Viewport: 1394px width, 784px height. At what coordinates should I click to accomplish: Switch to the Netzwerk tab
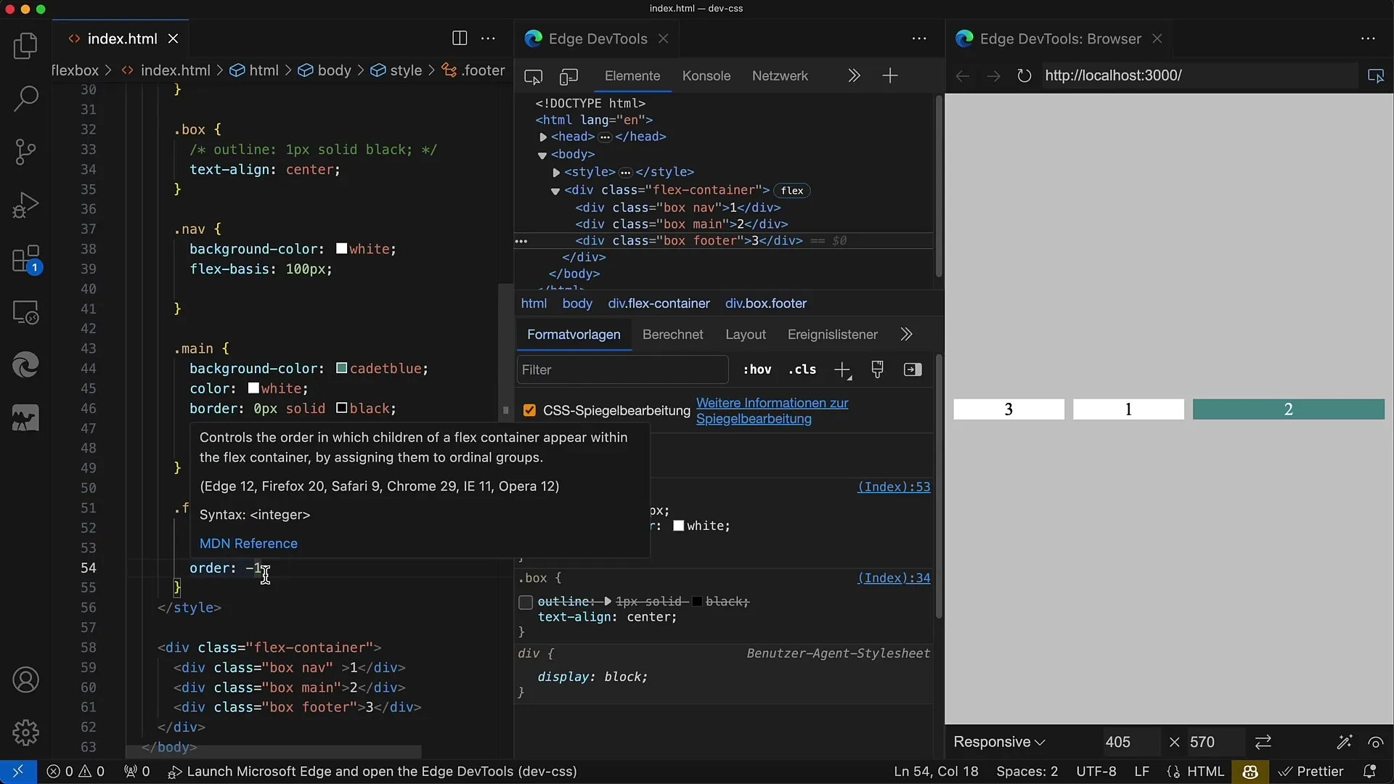coord(780,76)
